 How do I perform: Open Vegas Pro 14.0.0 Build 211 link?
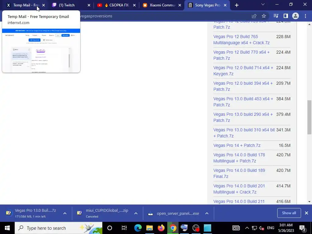[239, 201]
